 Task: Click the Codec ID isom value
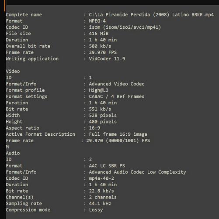(x=125, y=27)
